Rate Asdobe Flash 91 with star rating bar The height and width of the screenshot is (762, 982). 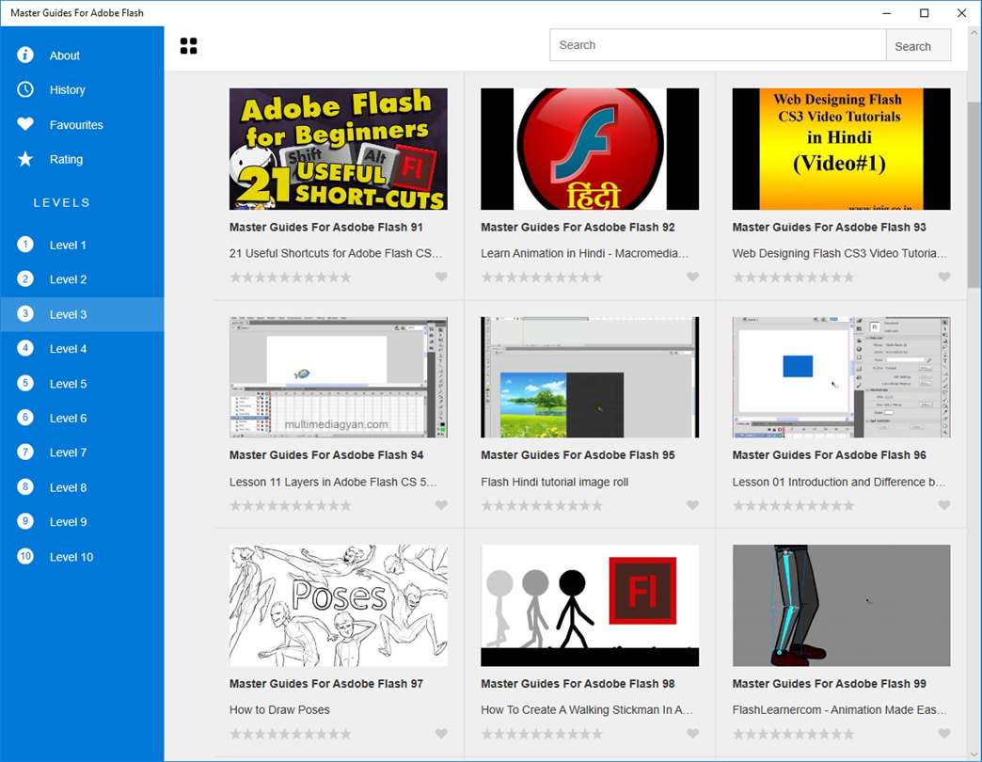[291, 277]
